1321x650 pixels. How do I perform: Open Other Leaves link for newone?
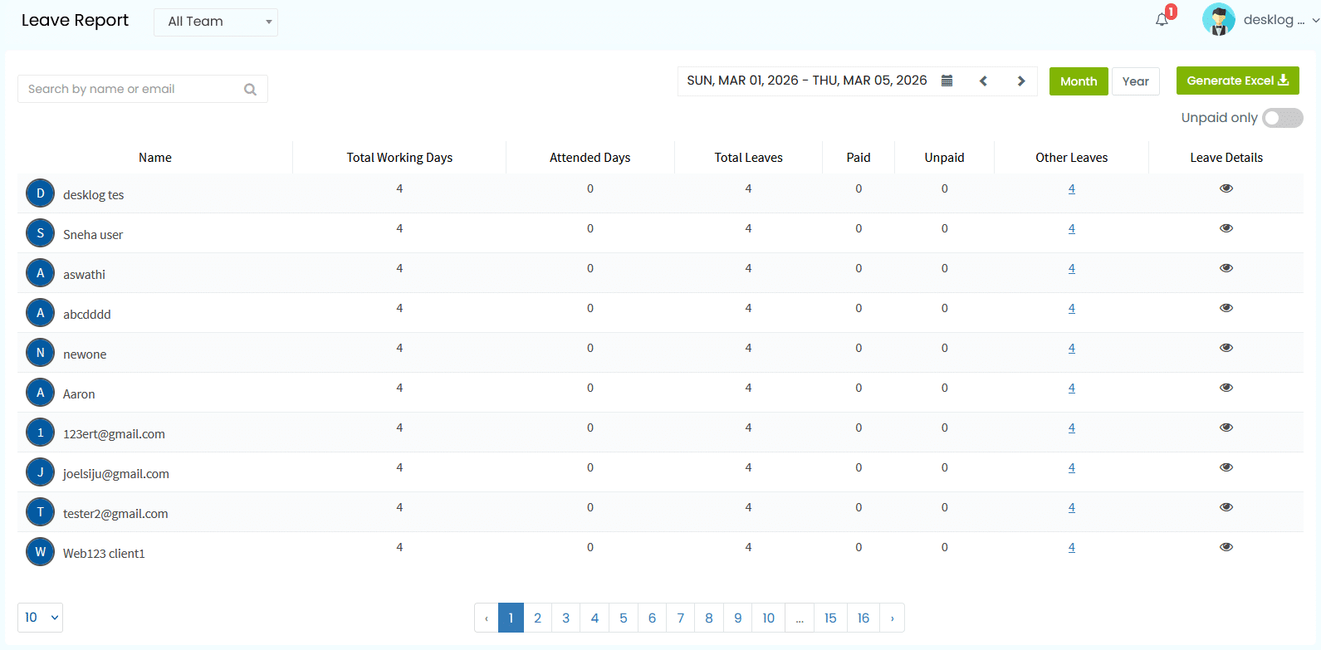pos(1071,348)
